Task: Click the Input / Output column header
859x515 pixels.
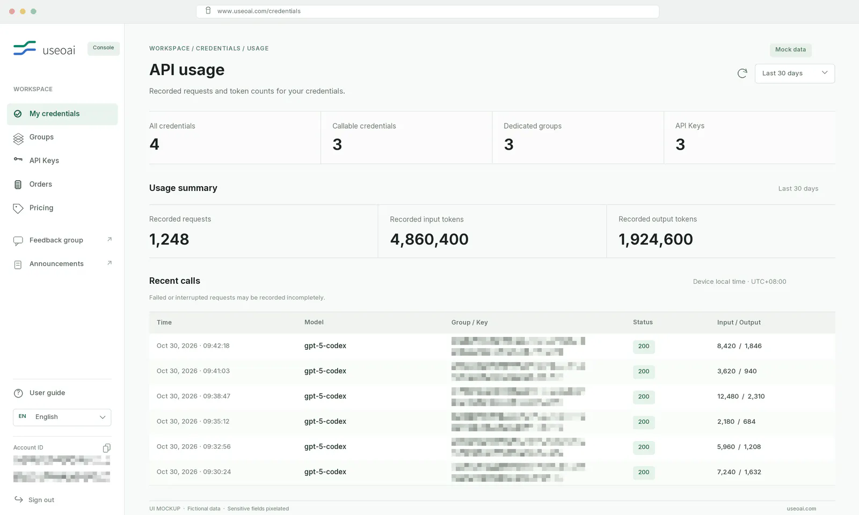Action: tap(739, 322)
